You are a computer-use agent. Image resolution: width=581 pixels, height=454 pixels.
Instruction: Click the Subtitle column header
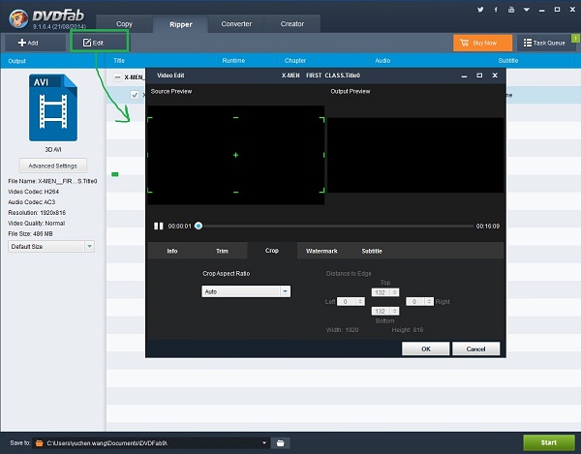click(508, 60)
